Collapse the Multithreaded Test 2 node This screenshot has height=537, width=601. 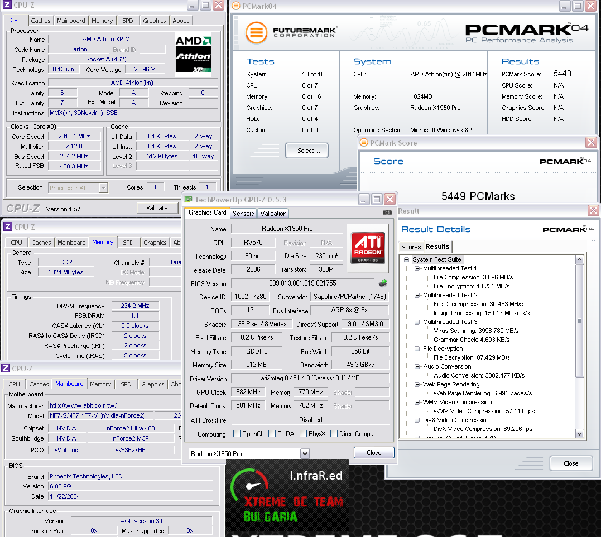(417, 296)
